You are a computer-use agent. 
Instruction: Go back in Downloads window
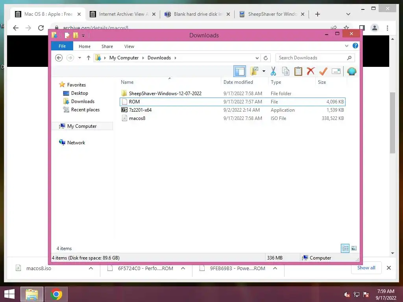click(x=59, y=58)
